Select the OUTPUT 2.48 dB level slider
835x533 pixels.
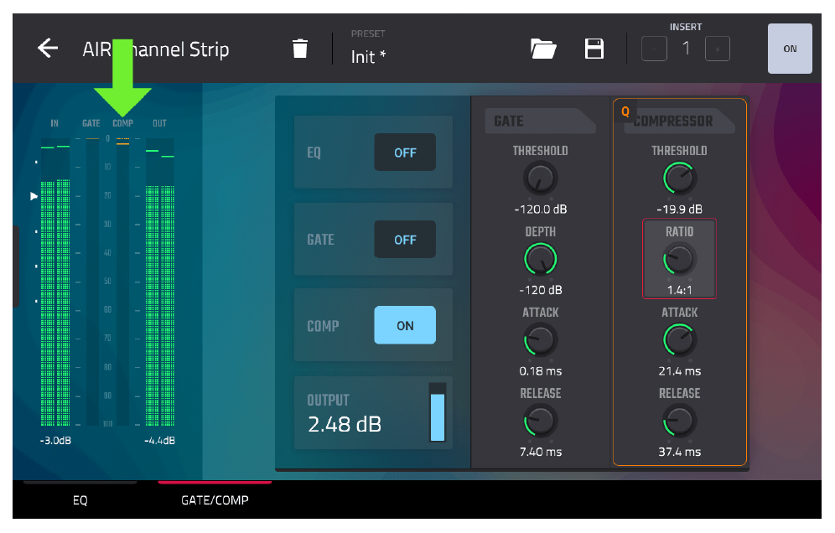pyautogui.click(x=438, y=412)
